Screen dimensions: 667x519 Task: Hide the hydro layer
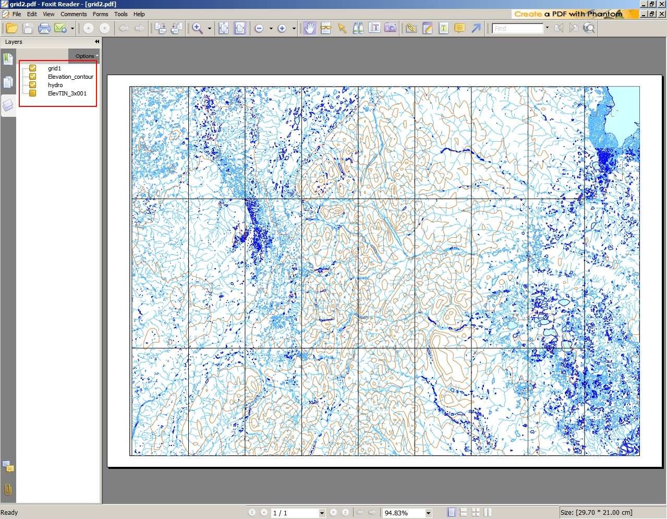tap(33, 85)
